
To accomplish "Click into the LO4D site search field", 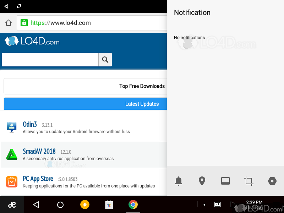I will coord(50,60).
